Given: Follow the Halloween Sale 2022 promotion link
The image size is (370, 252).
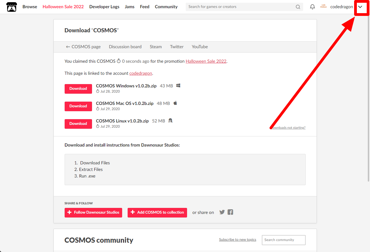Looking at the screenshot, I should coord(206,61).
